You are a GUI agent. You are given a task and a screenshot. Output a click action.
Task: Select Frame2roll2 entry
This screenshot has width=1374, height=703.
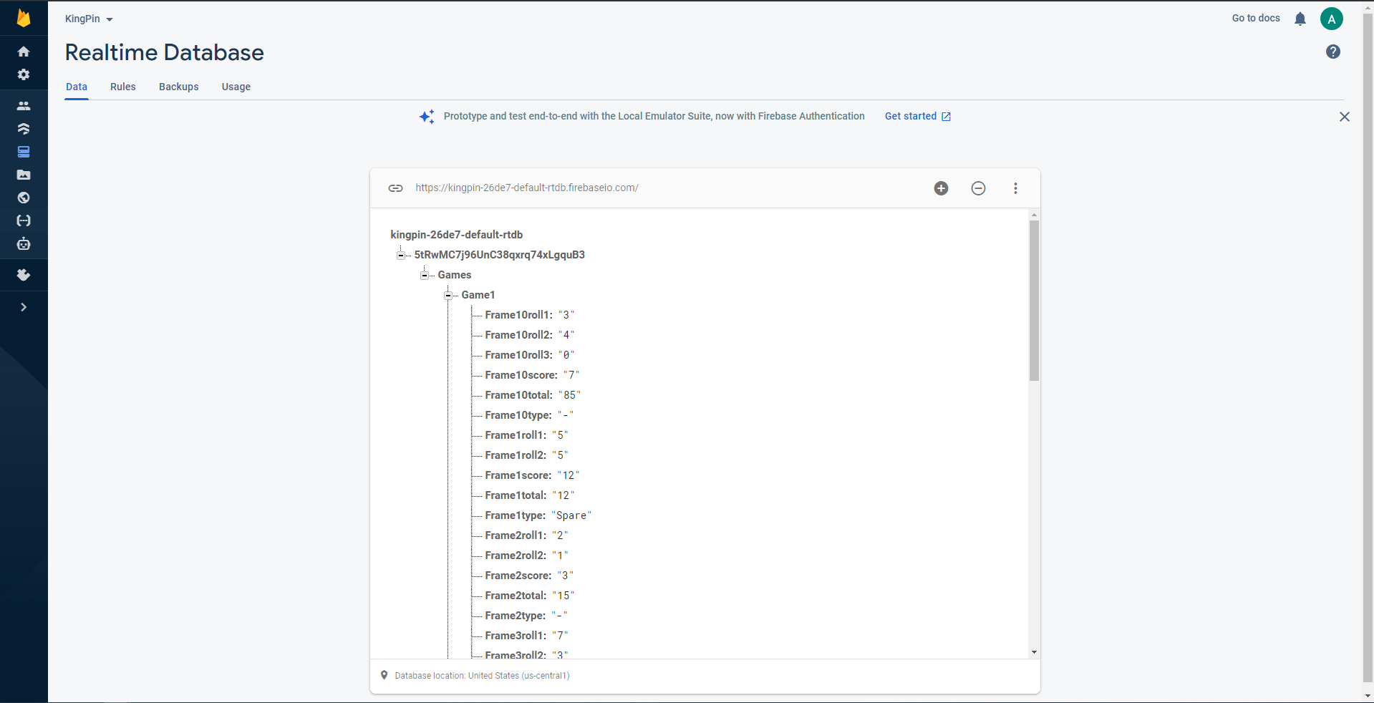526,556
